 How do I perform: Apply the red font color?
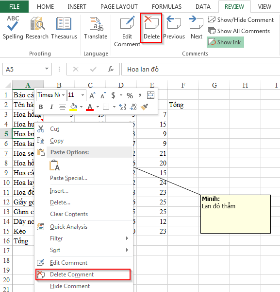90,107
